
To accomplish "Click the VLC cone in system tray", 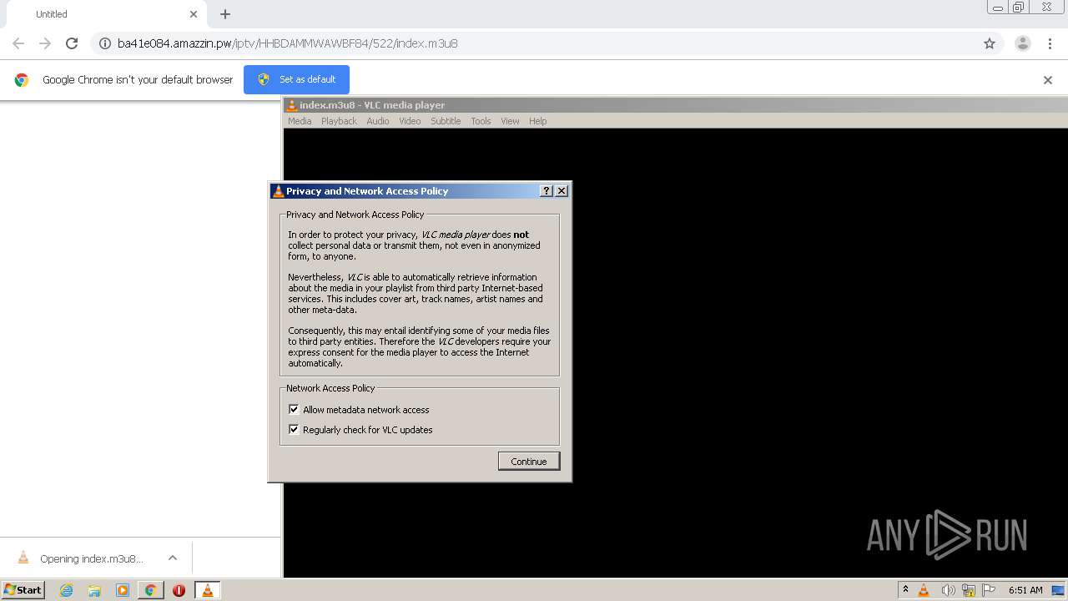I will click(x=924, y=590).
